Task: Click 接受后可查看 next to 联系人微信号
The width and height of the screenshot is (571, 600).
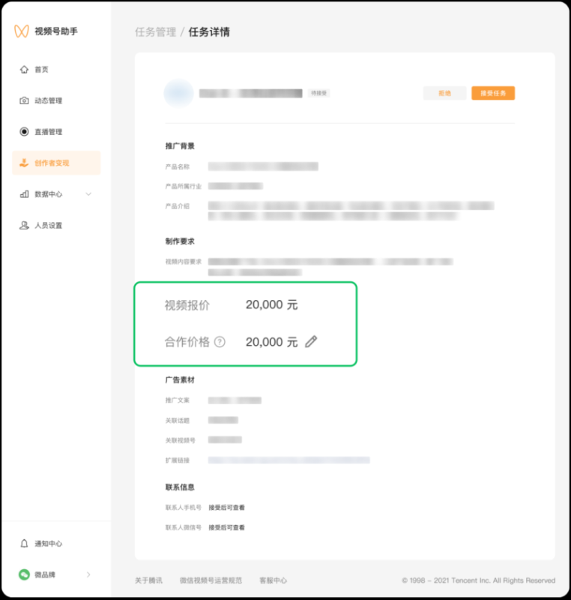Action: 226,527
